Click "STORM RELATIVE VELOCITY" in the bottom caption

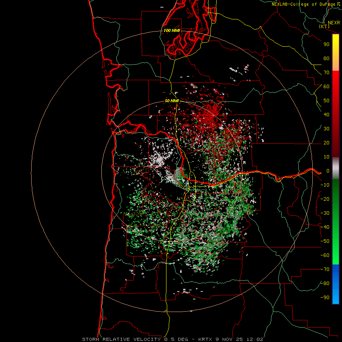[122, 339]
